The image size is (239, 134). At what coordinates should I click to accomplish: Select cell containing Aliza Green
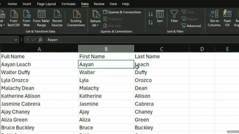tap(39, 120)
